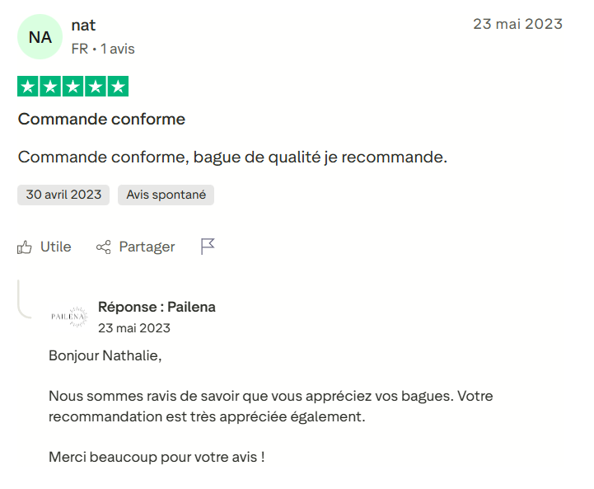Click the Pailena company logo
This screenshot has width=594, height=489.
point(68,317)
